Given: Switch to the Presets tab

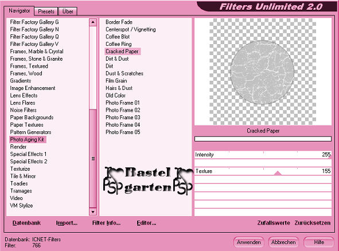Looking at the screenshot, I should tap(46, 11).
